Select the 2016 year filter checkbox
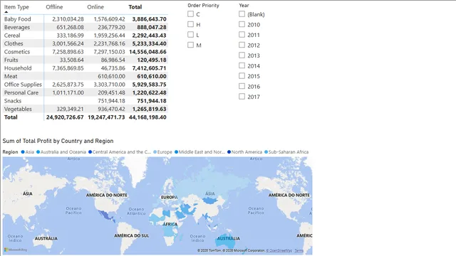This screenshot has width=456, height=256. click(x=242, y=86)
